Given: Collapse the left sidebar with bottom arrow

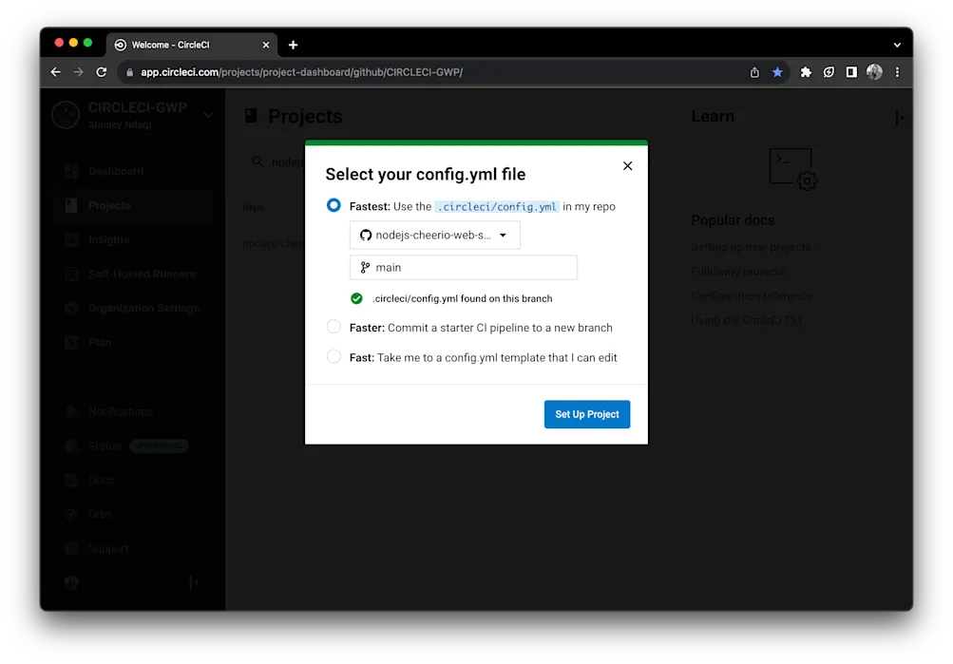Looking at the screenshot, I should point(193,582).
